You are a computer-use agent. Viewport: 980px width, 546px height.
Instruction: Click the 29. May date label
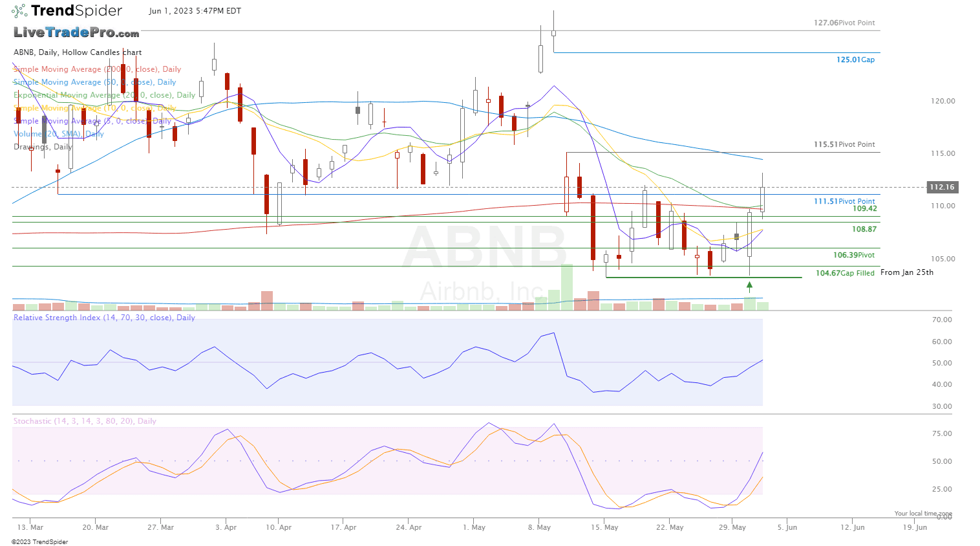tap(732, 527)
